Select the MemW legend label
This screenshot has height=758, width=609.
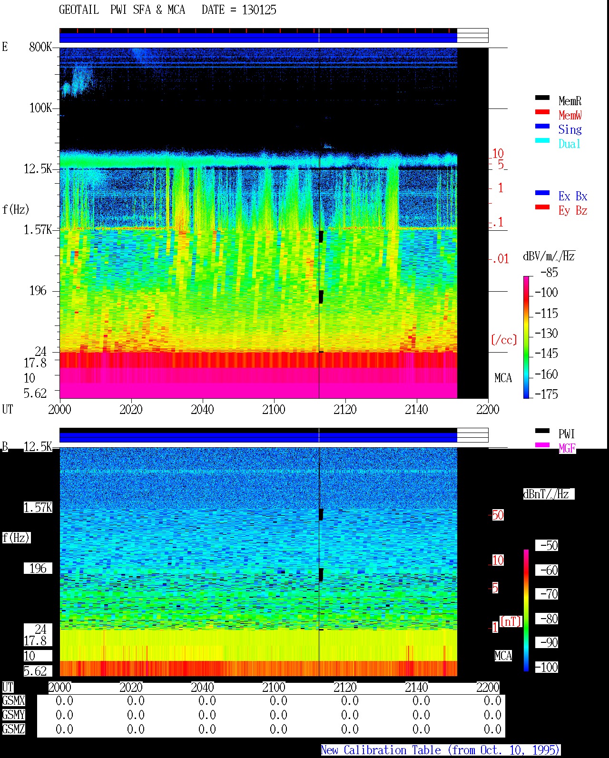(570, 115)
